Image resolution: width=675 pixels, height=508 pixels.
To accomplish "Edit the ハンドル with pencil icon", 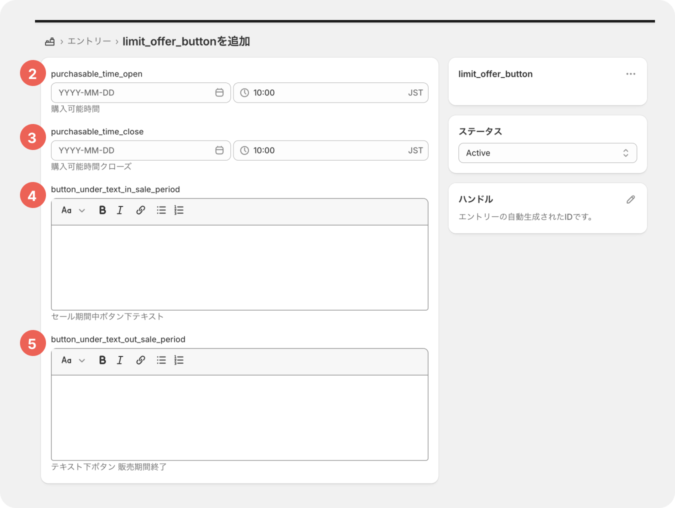I will click(630, 199).
